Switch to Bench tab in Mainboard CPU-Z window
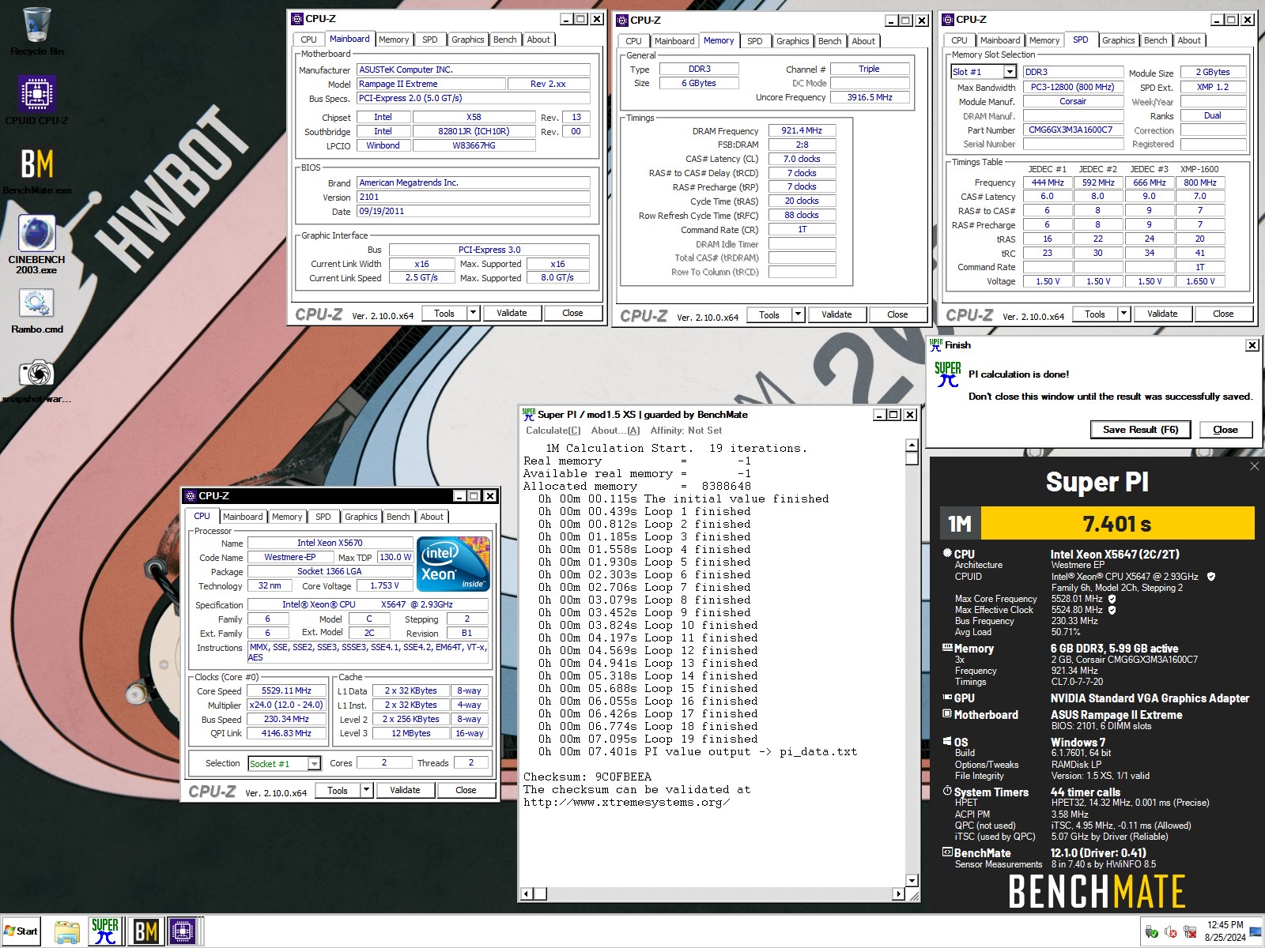 (505, 39)
